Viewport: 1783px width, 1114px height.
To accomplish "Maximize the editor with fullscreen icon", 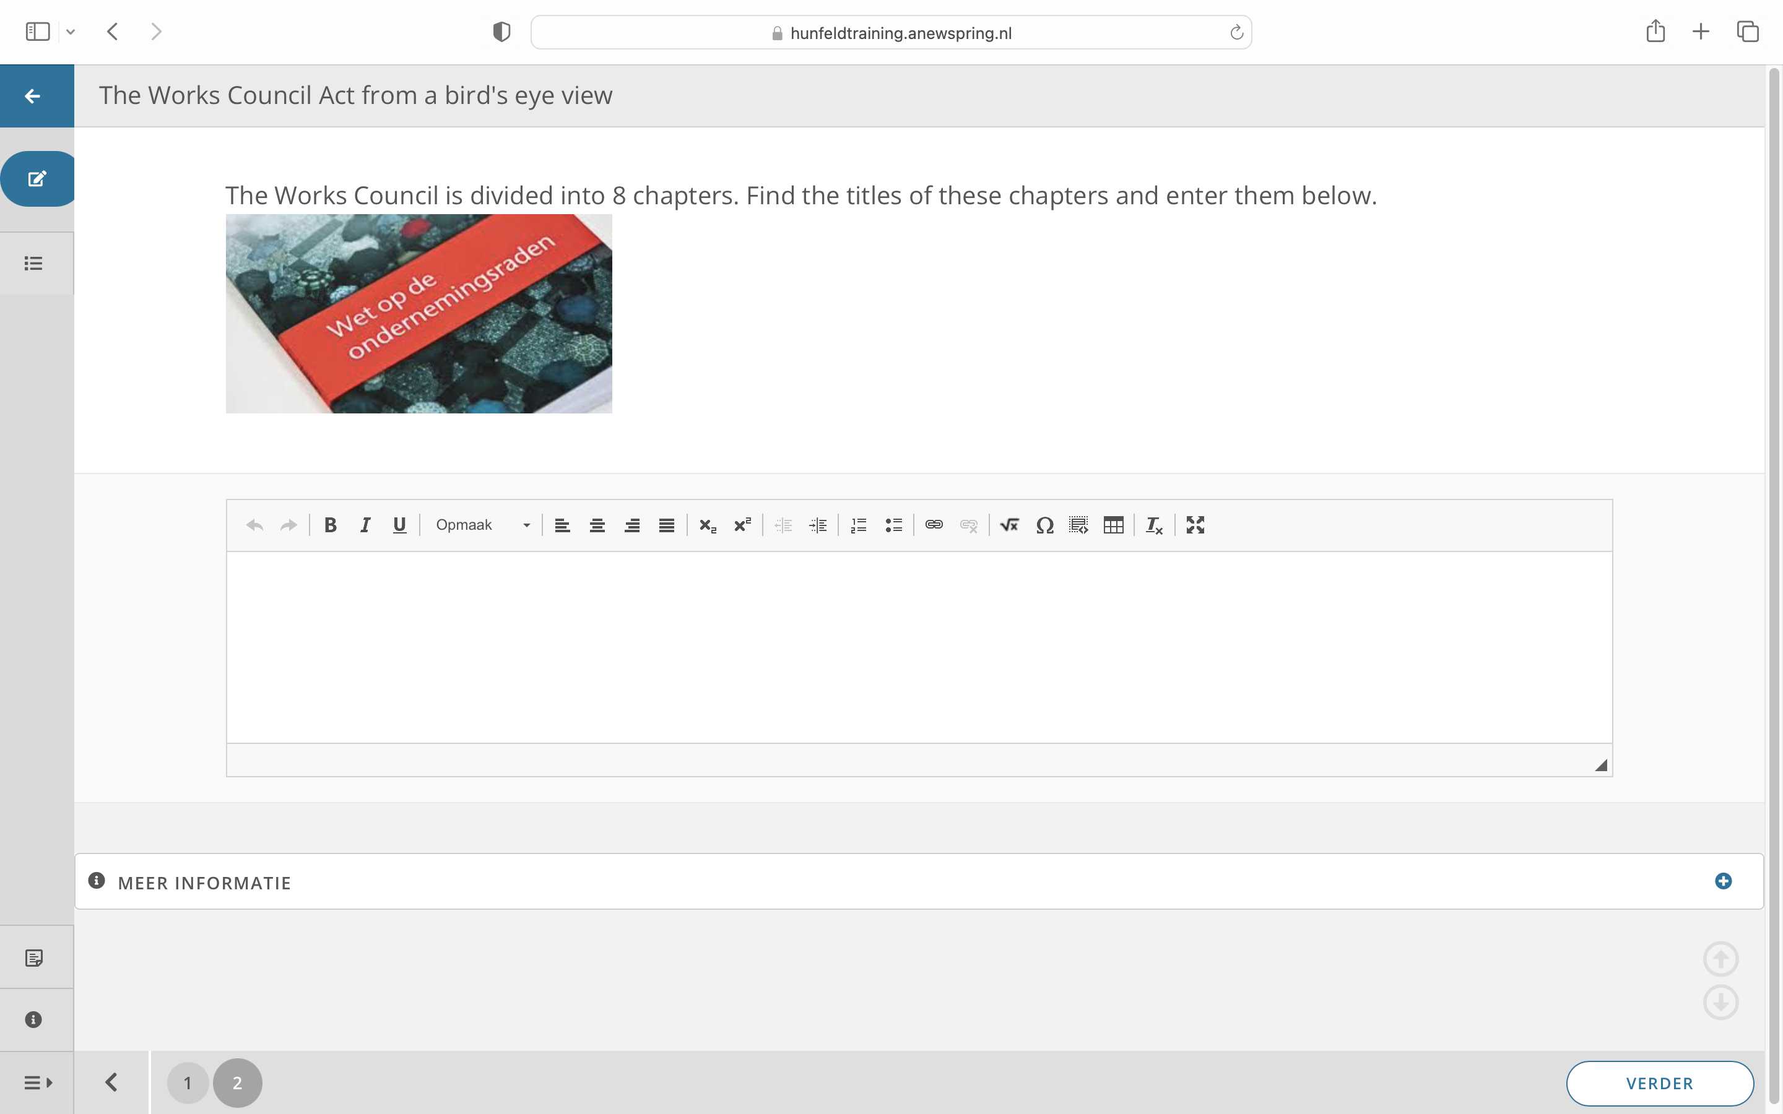I will (1195, 525).
